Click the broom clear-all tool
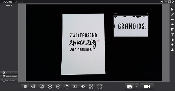Image resolution: width=175 pixels, height=91 pixels. (x=172, y=50)
